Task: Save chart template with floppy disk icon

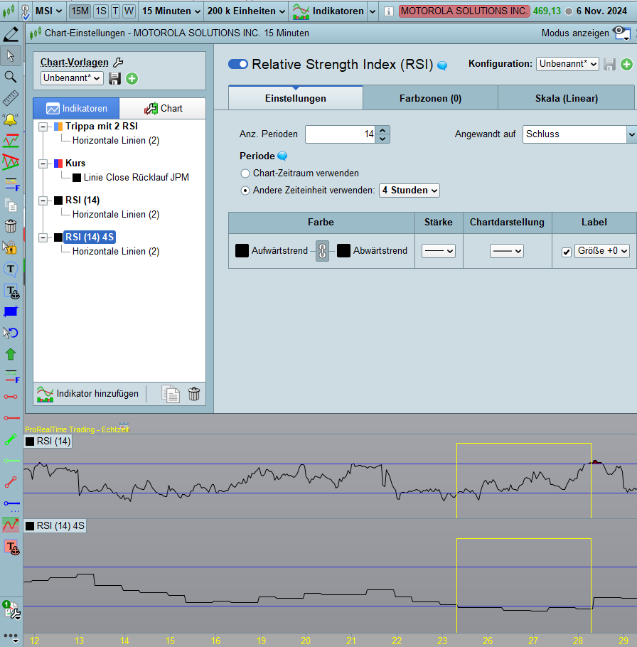Action: (115, 78)
